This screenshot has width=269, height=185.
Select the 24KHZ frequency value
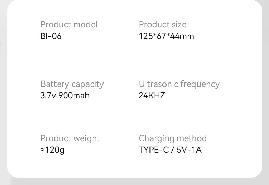(x=152, y=95)
